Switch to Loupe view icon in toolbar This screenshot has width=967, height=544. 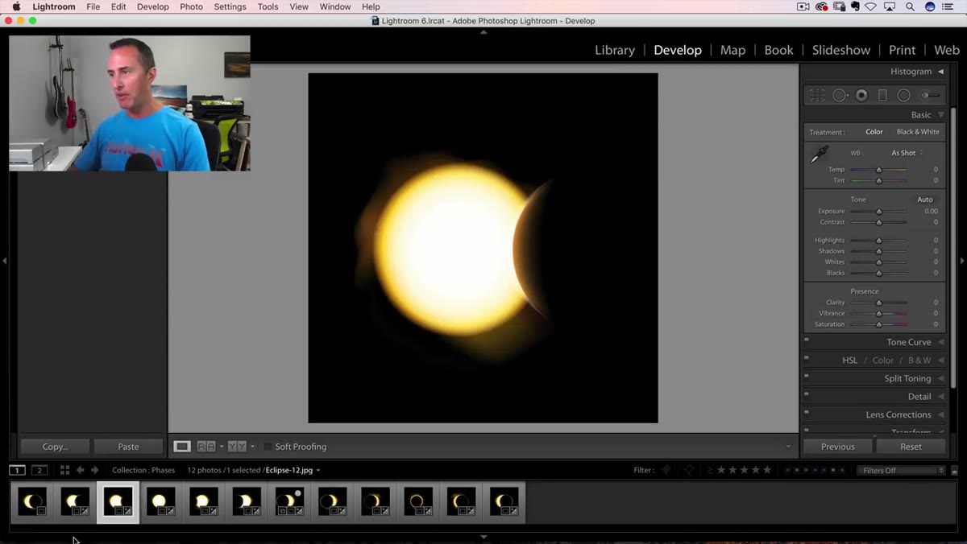pyautogui.click(x=182, y=447)
